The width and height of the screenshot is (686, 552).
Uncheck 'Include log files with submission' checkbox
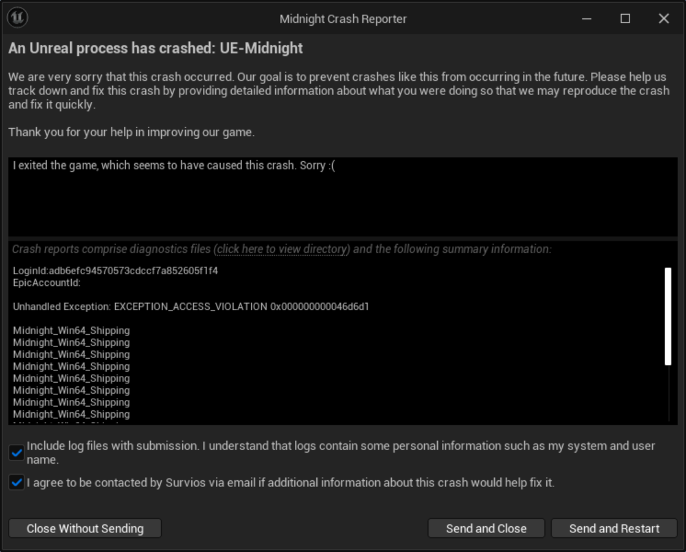click(17, 453)
